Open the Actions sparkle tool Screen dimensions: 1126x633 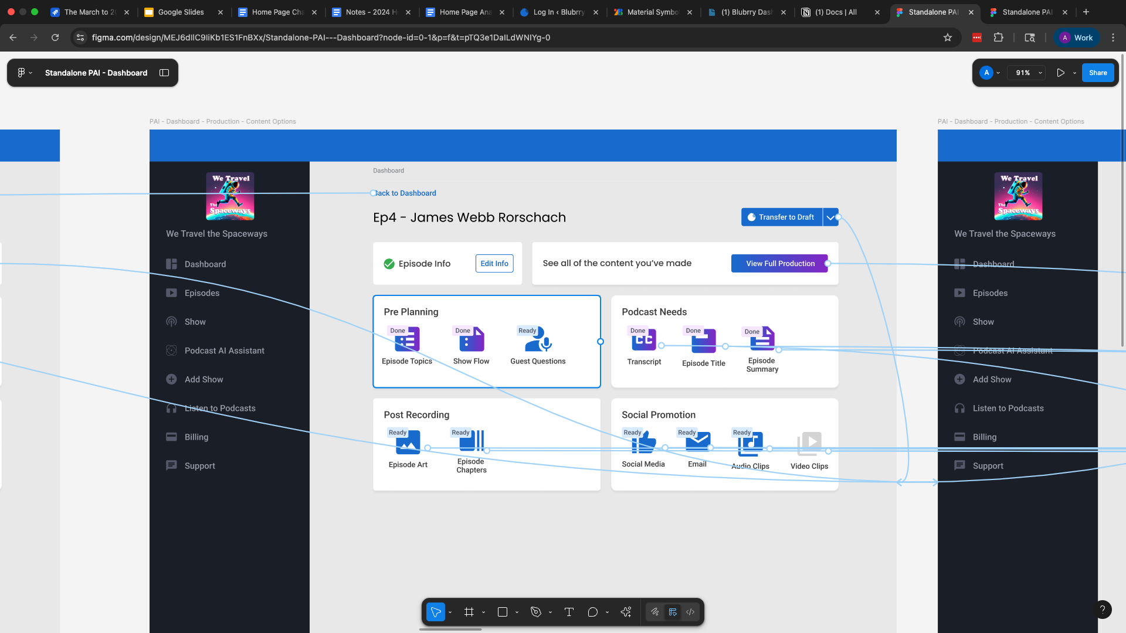click(x=626, y=612)
